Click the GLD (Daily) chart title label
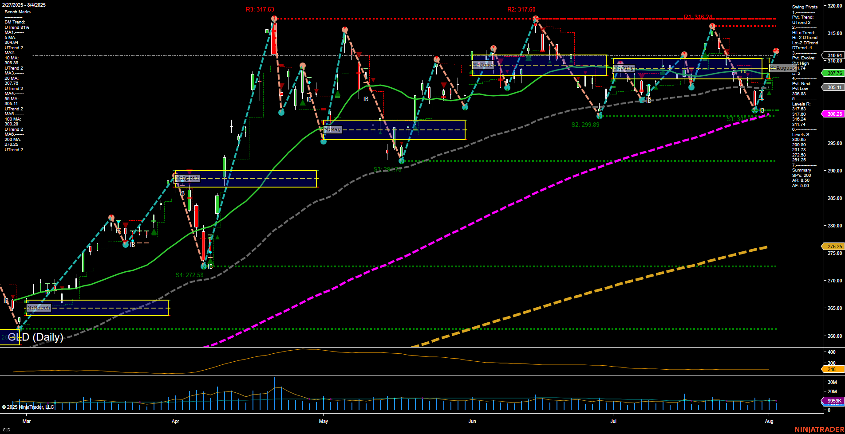The image size is (845, 434). pyautogui.click(x=34, y=337)
